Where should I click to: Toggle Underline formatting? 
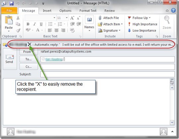pos(41,24)
